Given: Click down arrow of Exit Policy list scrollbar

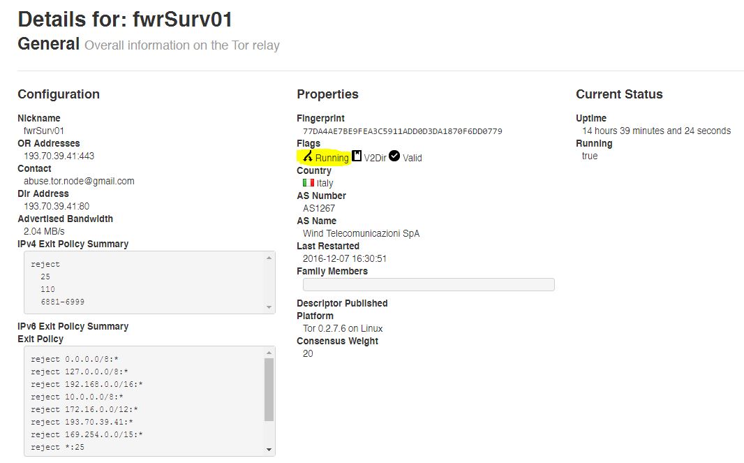Looking at the screenshot, I should (x=269, y=450).
